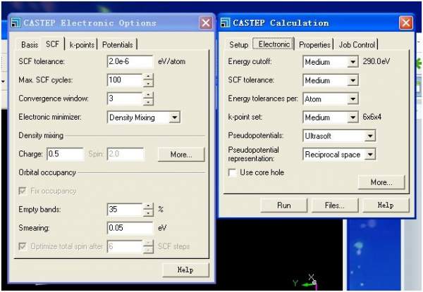
Task: Click the Convergence window value field
Action: pyautogui.click(x=125, y=99)
